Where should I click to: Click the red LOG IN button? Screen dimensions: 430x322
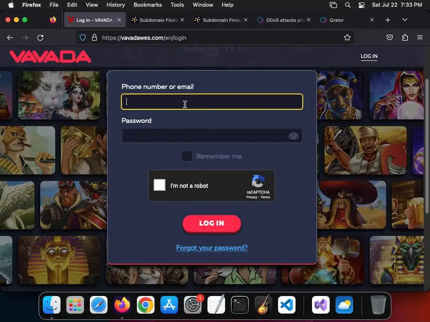point(212,223)
